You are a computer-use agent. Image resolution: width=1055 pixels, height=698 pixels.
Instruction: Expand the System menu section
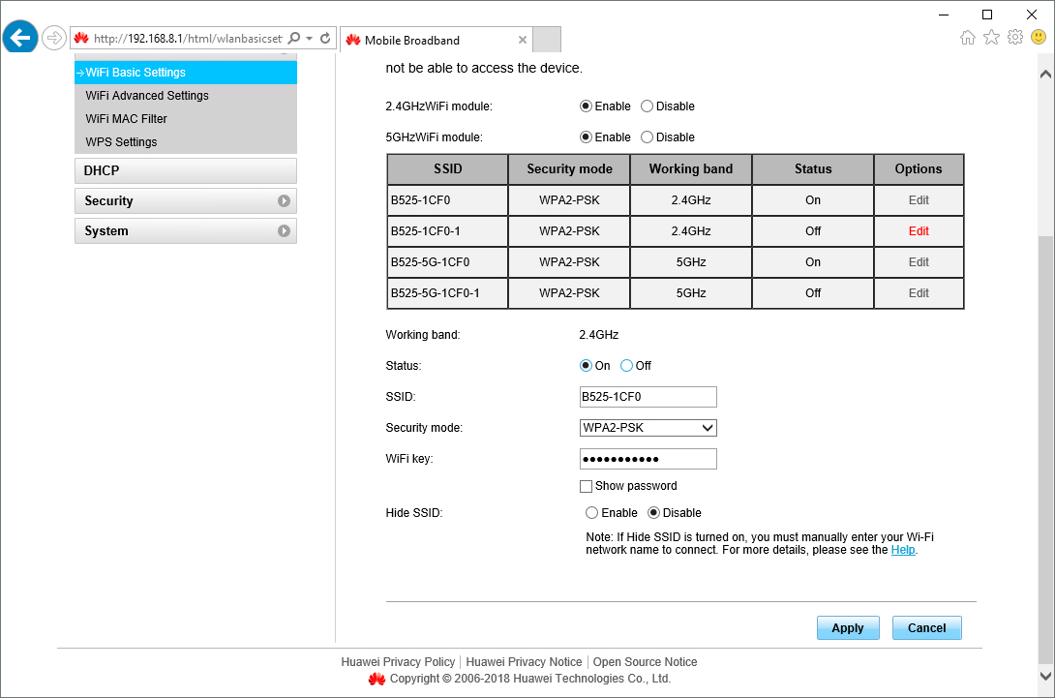pos(185,231)
